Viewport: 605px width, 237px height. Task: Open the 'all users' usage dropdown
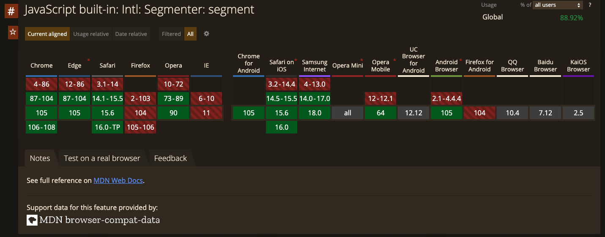click(558, 5)
